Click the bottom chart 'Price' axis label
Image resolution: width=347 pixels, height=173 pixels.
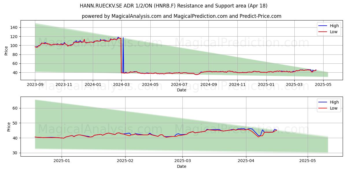click(9, 127)
